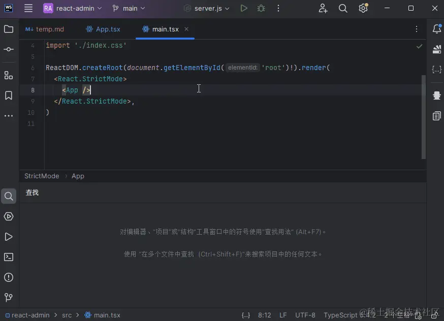The width and height of the screenshot is (444, 321).
Task: Click src in the status bar path
Action: pos(67,315)
